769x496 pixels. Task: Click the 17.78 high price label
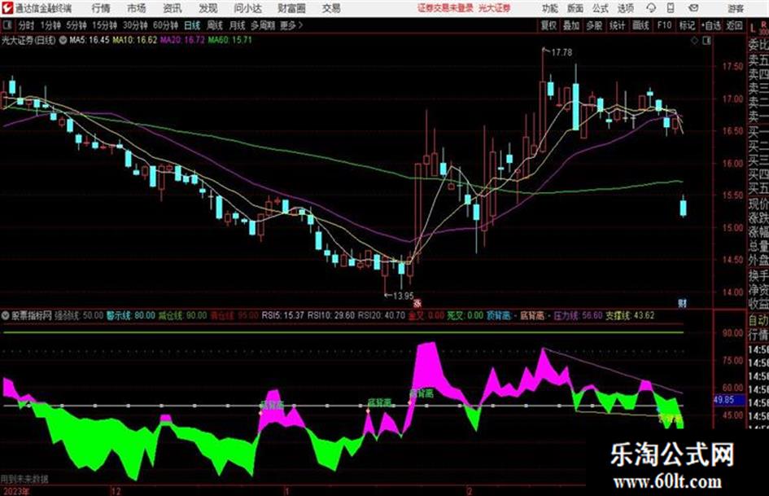pyautogui.click(x=561, y=52)
